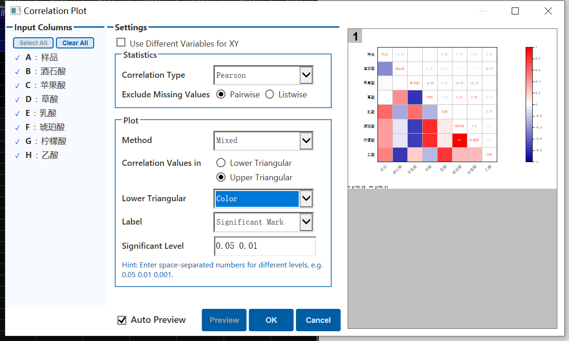This screenshot has height=341, width=569.
Task: Toggle checkmark for column A 样品
Action: 17,58
